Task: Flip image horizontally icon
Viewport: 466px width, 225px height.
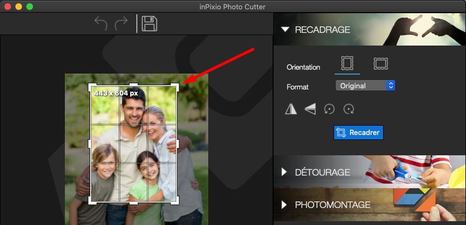Action: (291, 109)
